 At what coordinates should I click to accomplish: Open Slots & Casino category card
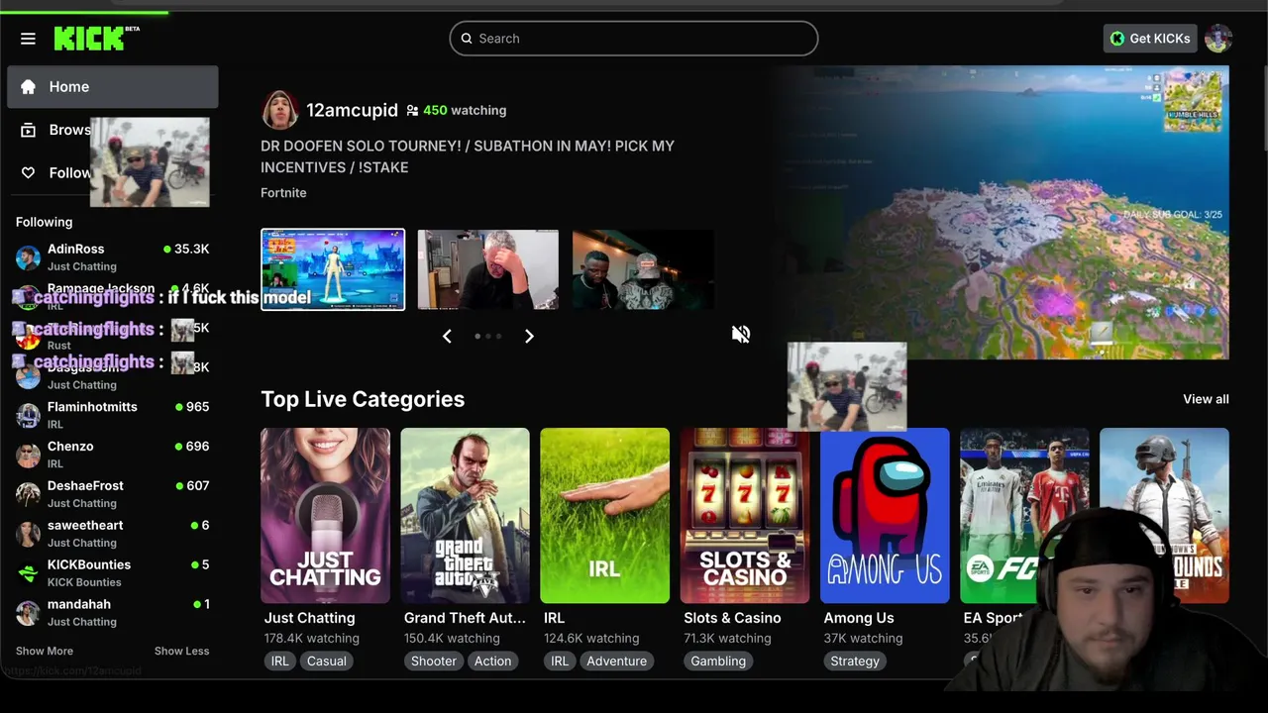(x=744, y=515)
